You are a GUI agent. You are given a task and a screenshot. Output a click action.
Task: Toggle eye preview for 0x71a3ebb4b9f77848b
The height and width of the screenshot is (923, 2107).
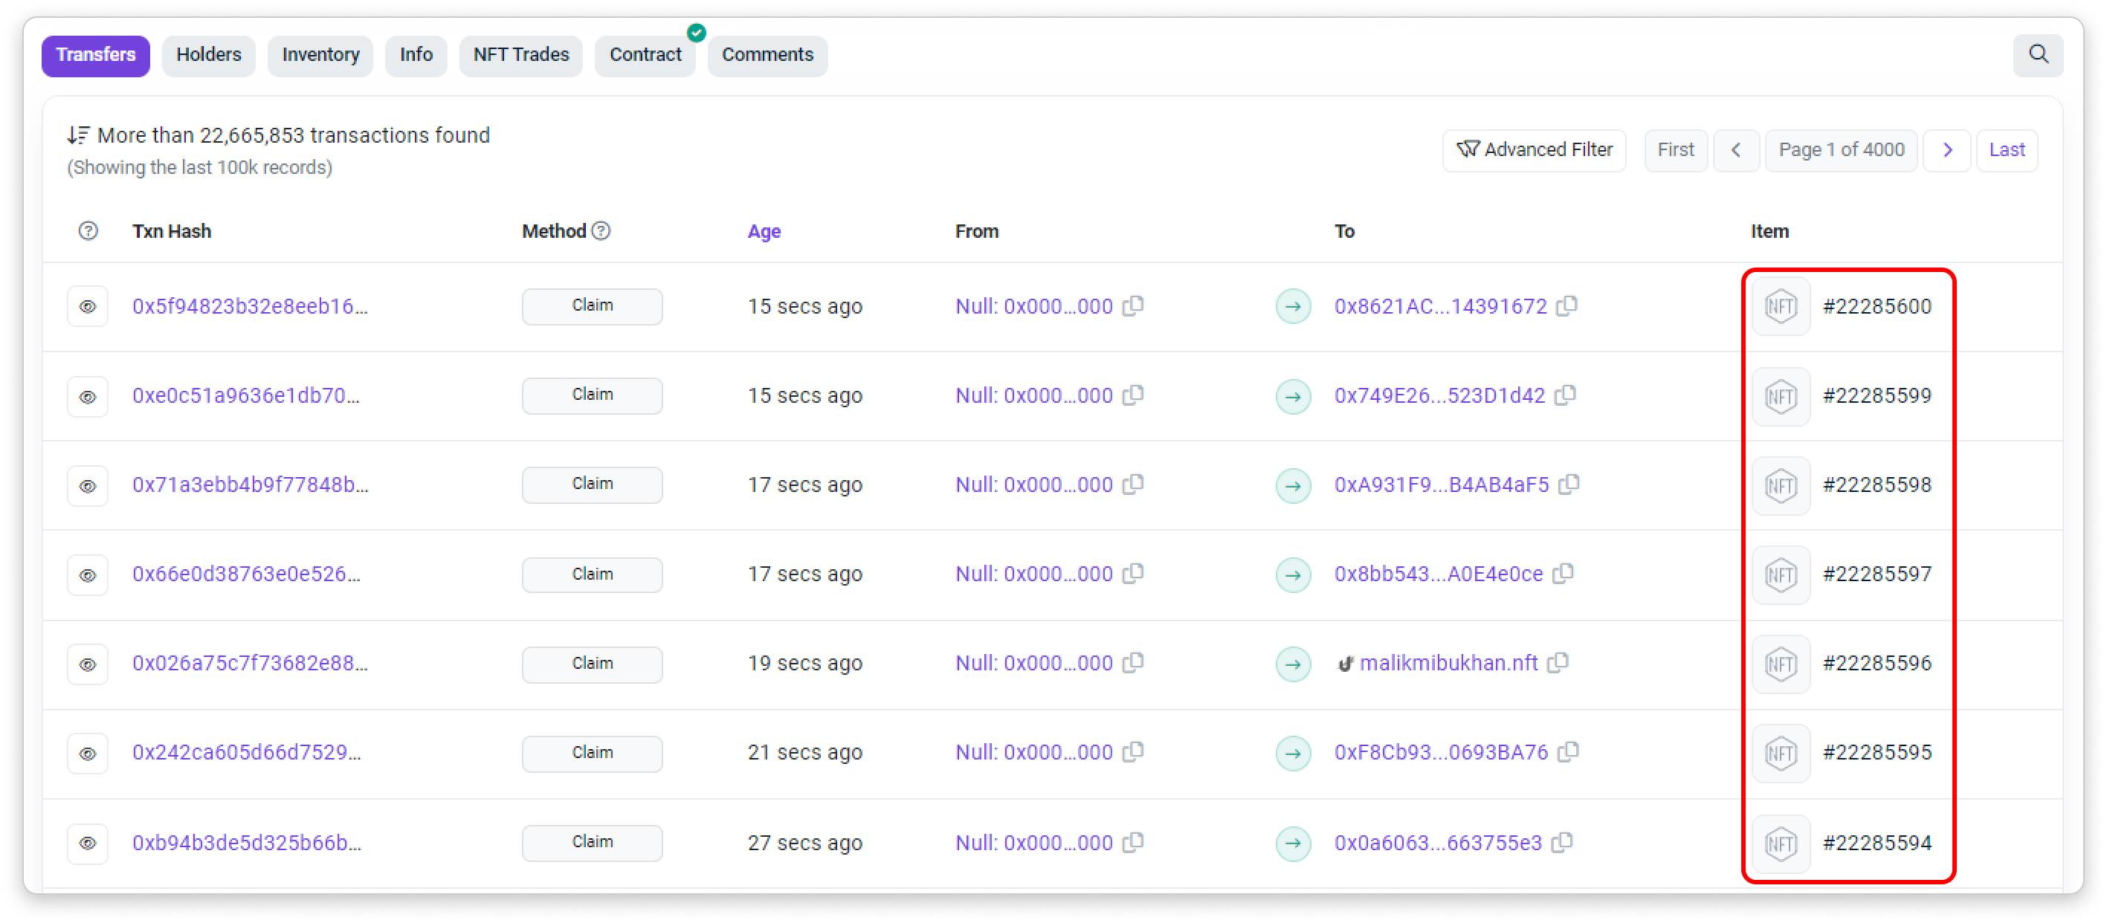88,485
